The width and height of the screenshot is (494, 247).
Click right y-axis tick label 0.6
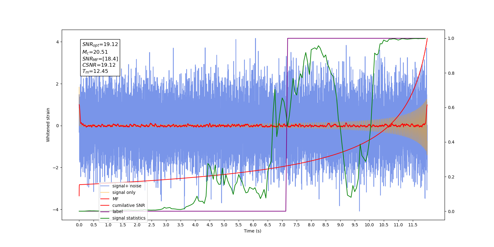(x=451, y=108)
